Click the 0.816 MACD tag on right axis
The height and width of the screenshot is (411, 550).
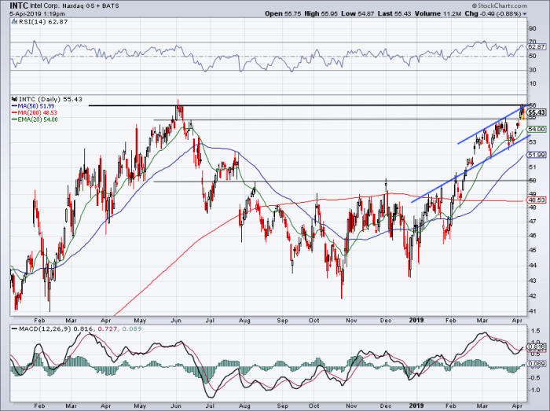click(537, 347)
